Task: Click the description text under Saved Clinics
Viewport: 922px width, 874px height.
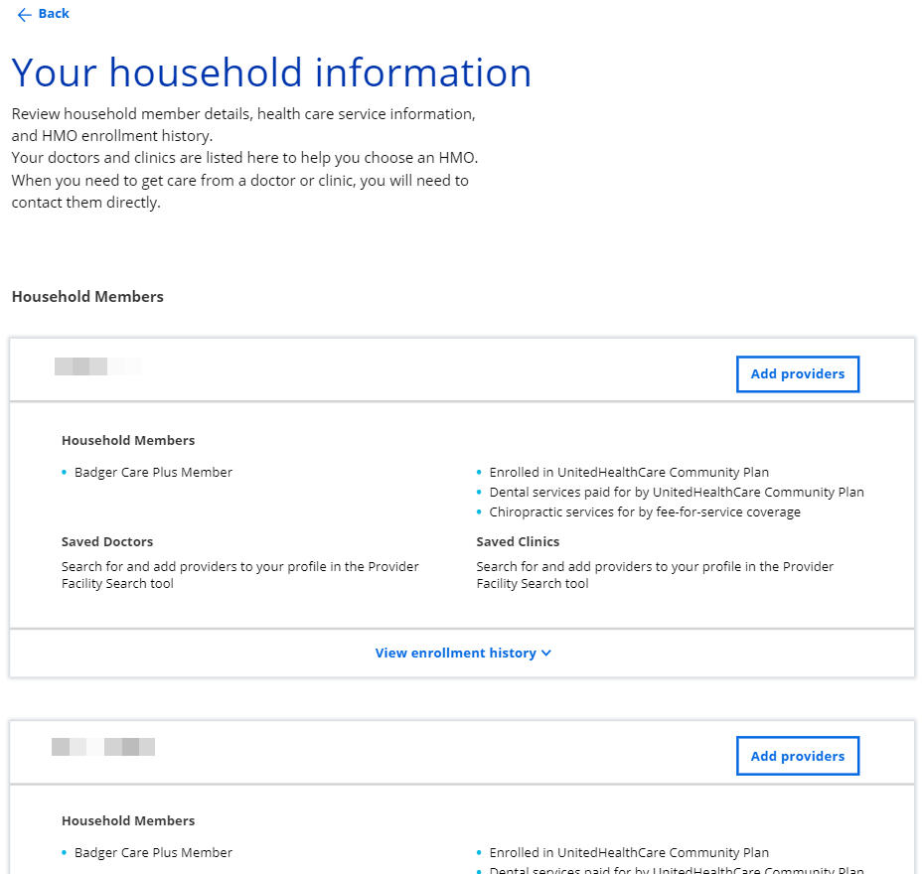Action: coord(655,575)
